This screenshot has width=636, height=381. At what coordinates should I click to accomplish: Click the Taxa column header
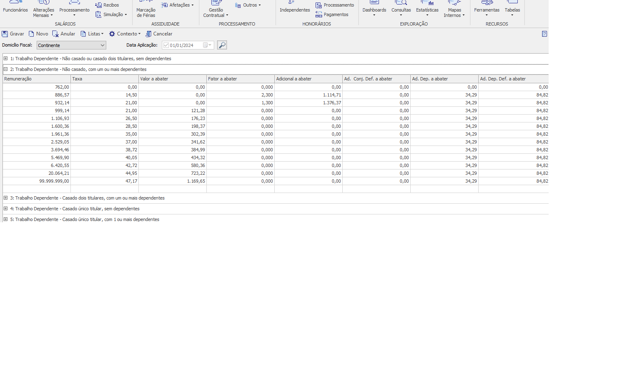tap(104, 79)
